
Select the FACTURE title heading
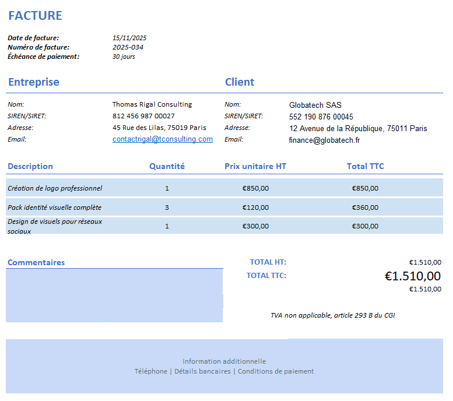[35, 16]
